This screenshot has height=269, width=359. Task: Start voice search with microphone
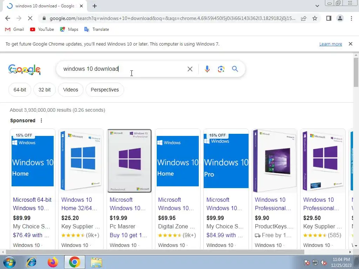pos(207,69)
